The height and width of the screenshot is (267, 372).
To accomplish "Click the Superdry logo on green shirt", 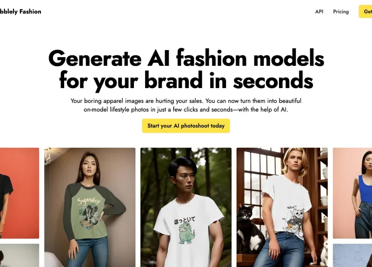I will [88, 201].
